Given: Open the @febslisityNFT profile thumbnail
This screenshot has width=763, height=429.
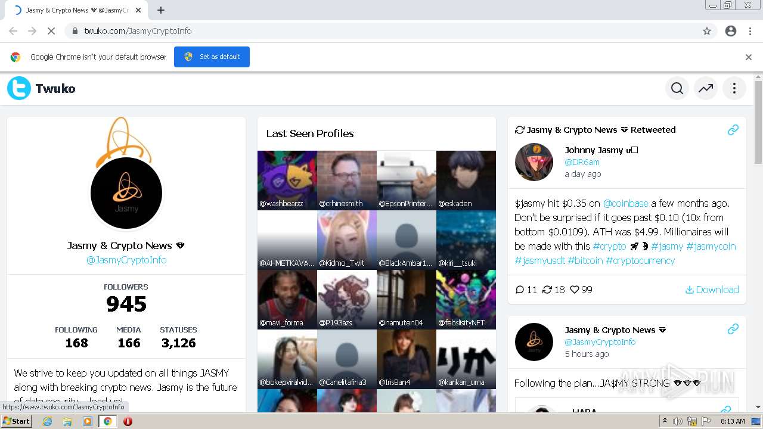Looking at the screenshot, I should pos(466,300).
